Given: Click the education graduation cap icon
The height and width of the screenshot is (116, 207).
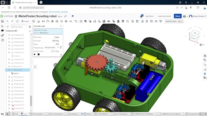Looking at the screenshot, I should click(72, 16).
